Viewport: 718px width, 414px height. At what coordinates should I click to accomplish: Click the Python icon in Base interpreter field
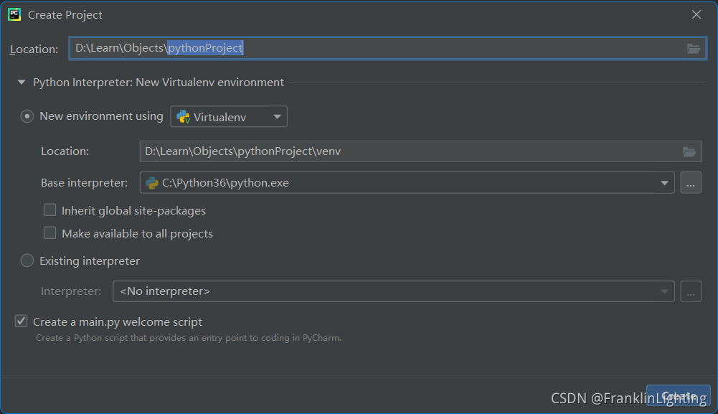[x=152, y=183]
